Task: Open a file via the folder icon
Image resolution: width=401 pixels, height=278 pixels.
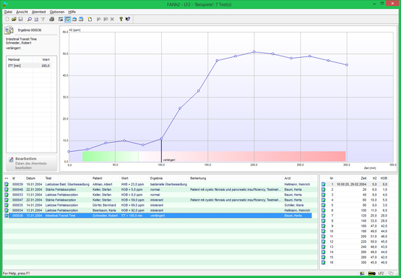Action: click(14, 20)
